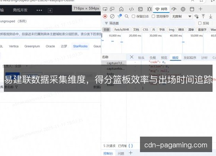Open the 控制台 console drawer tab
The width and height of the screenshot is (216, 156).
coord(108,153)
